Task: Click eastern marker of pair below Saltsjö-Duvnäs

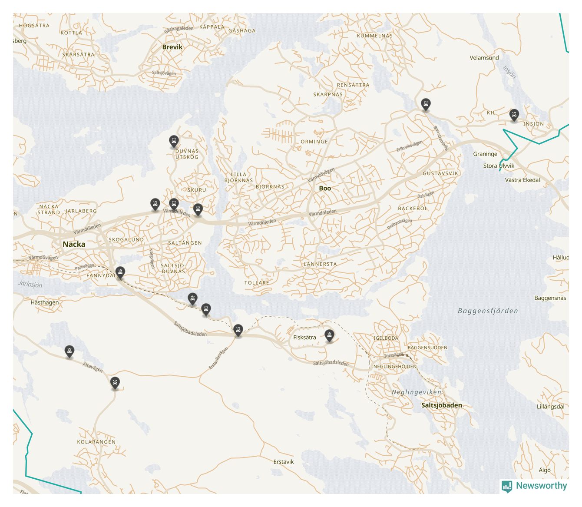Action: coord(206,309)
